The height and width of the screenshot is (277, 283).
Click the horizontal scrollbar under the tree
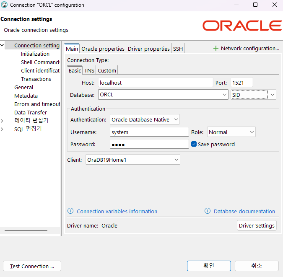pos(26,230)
